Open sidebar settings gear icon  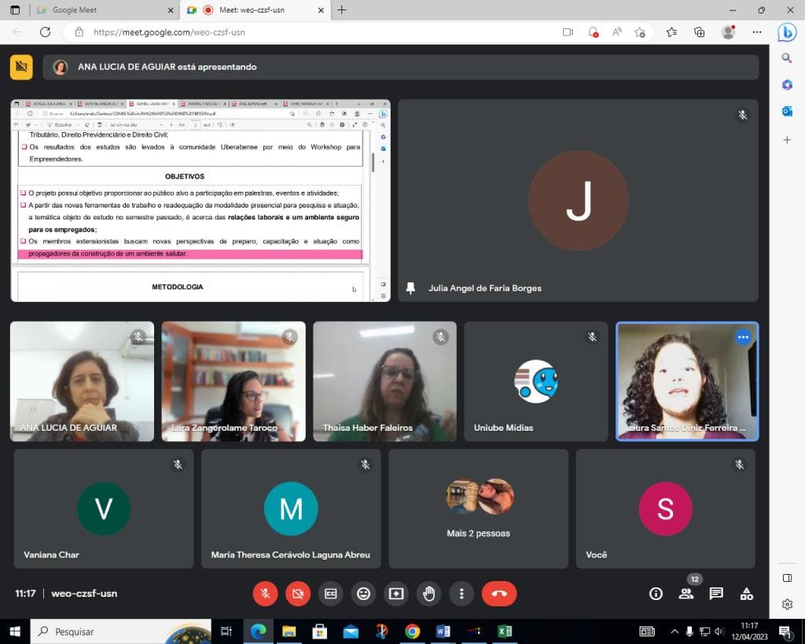click(787, 605)
